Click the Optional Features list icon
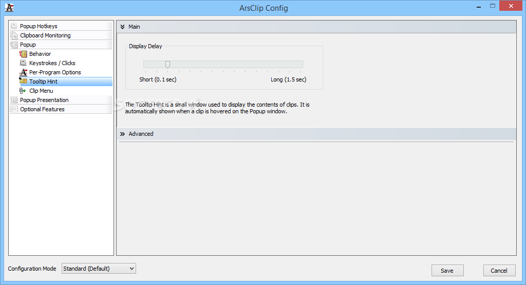Viewport: 526px width, 285px height. point(14,109)
